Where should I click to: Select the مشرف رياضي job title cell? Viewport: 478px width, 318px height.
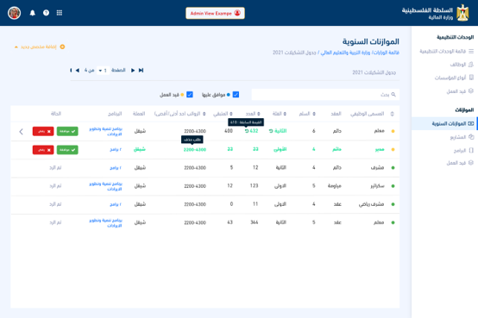point(371,204)
